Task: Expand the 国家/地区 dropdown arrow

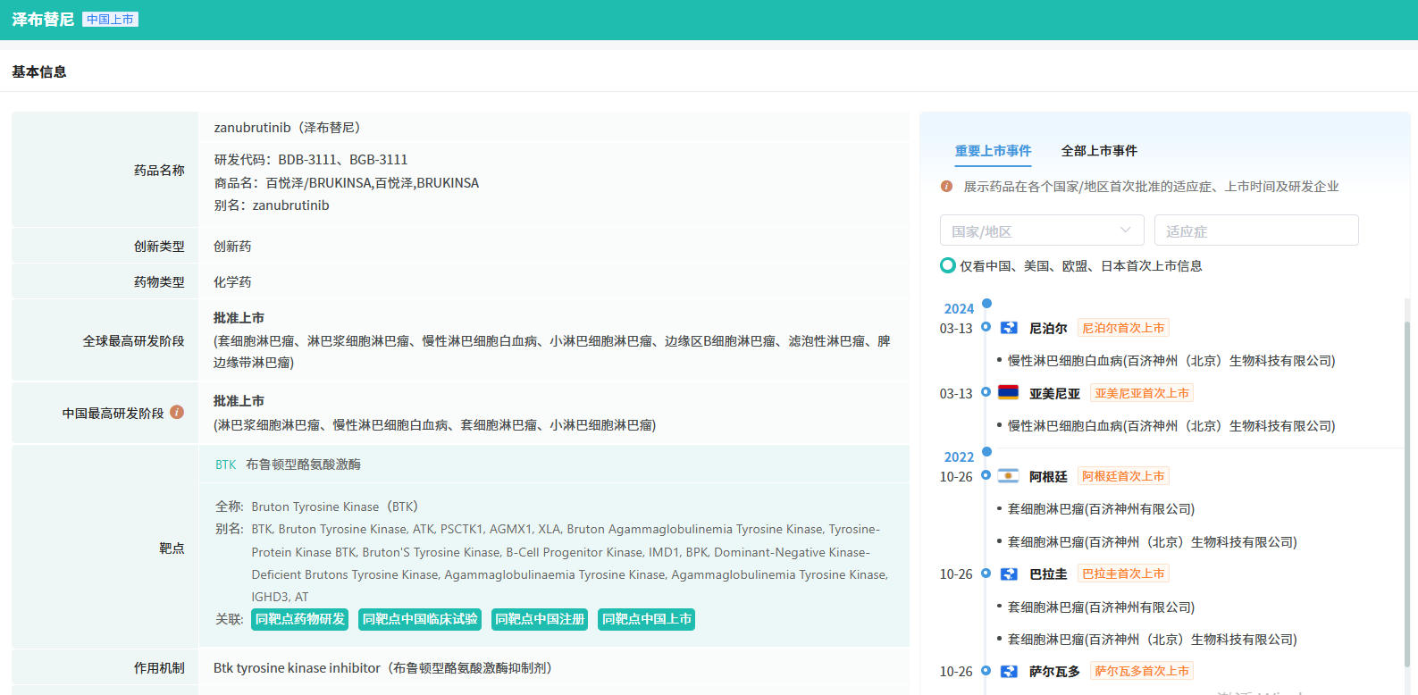Action: click(1125, 230)
